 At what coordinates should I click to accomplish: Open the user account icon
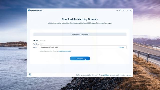click(117, 10)
